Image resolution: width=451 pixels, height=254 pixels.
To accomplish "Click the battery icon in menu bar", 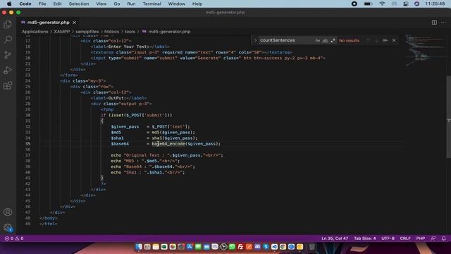I will point(368,4).
